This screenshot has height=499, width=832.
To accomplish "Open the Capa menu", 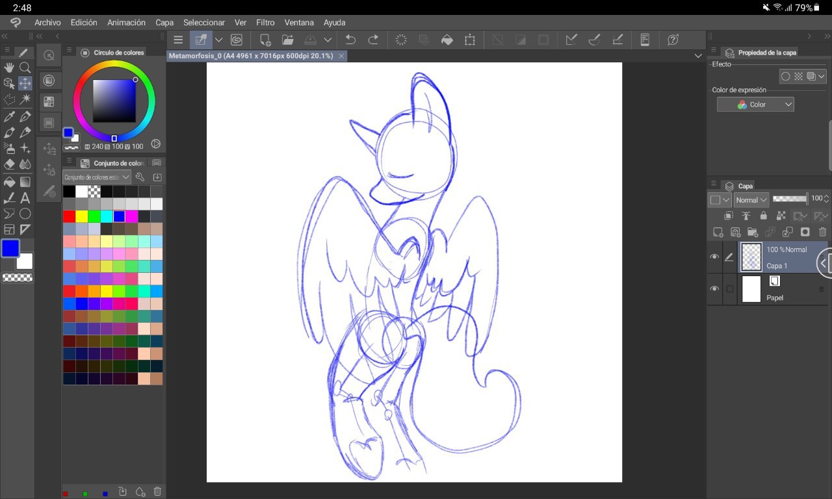I will (x=164, y=22).
